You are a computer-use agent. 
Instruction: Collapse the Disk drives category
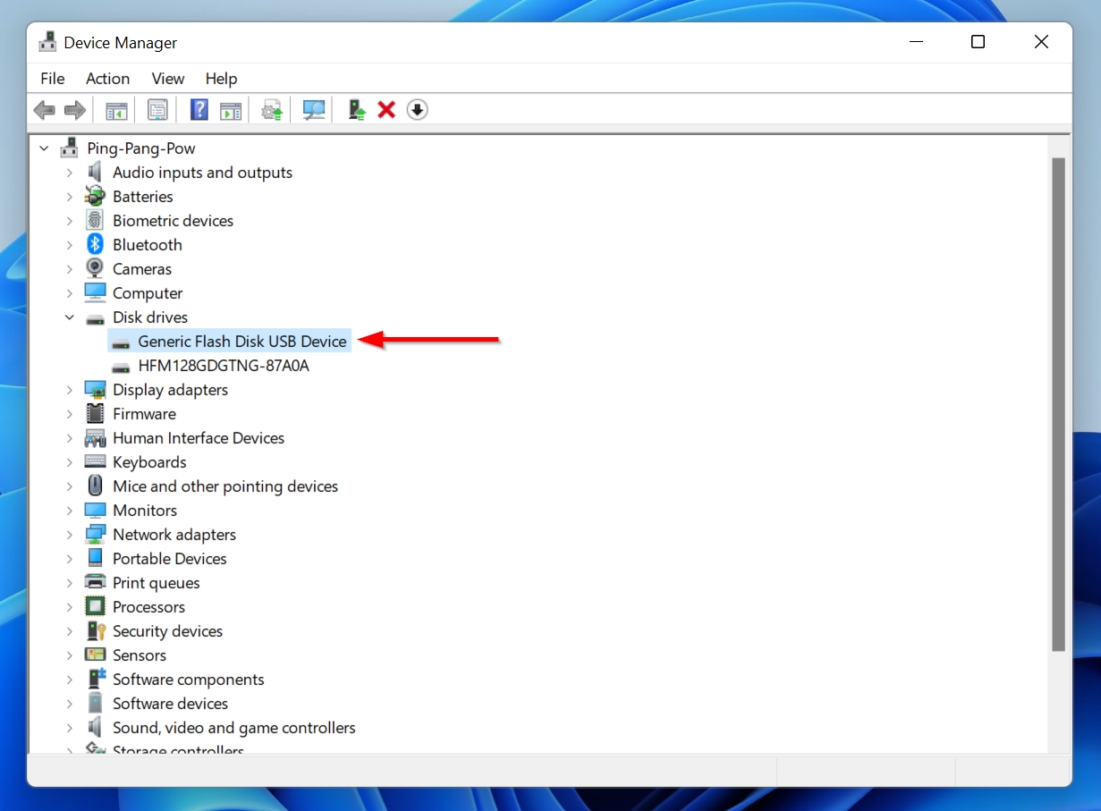point(70,317)
